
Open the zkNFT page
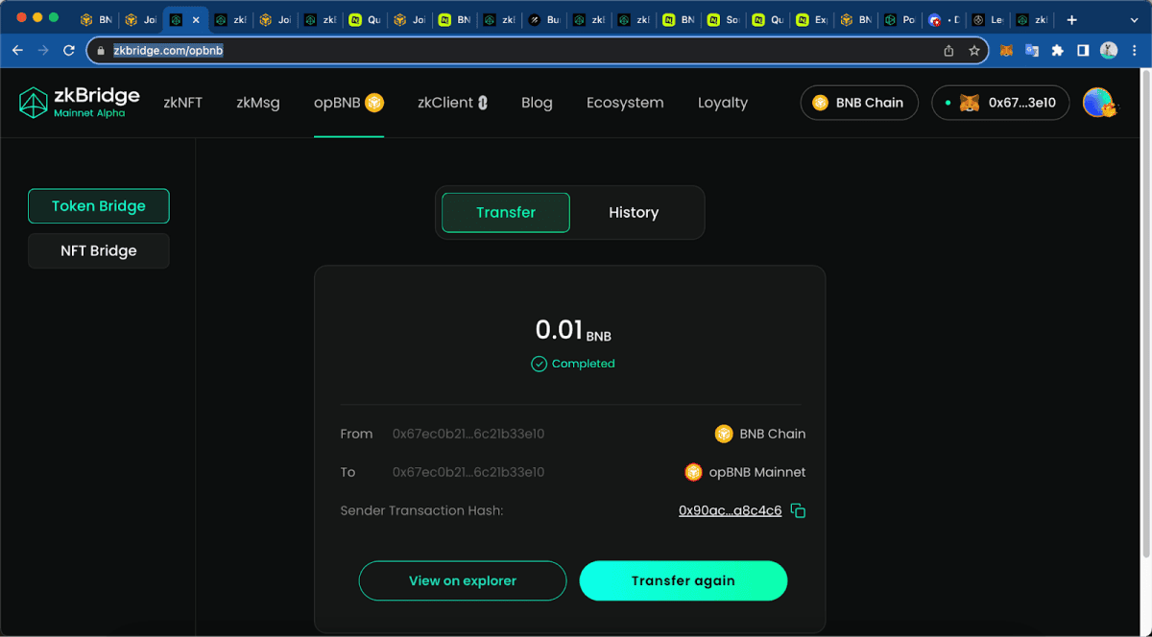(182, 103)
